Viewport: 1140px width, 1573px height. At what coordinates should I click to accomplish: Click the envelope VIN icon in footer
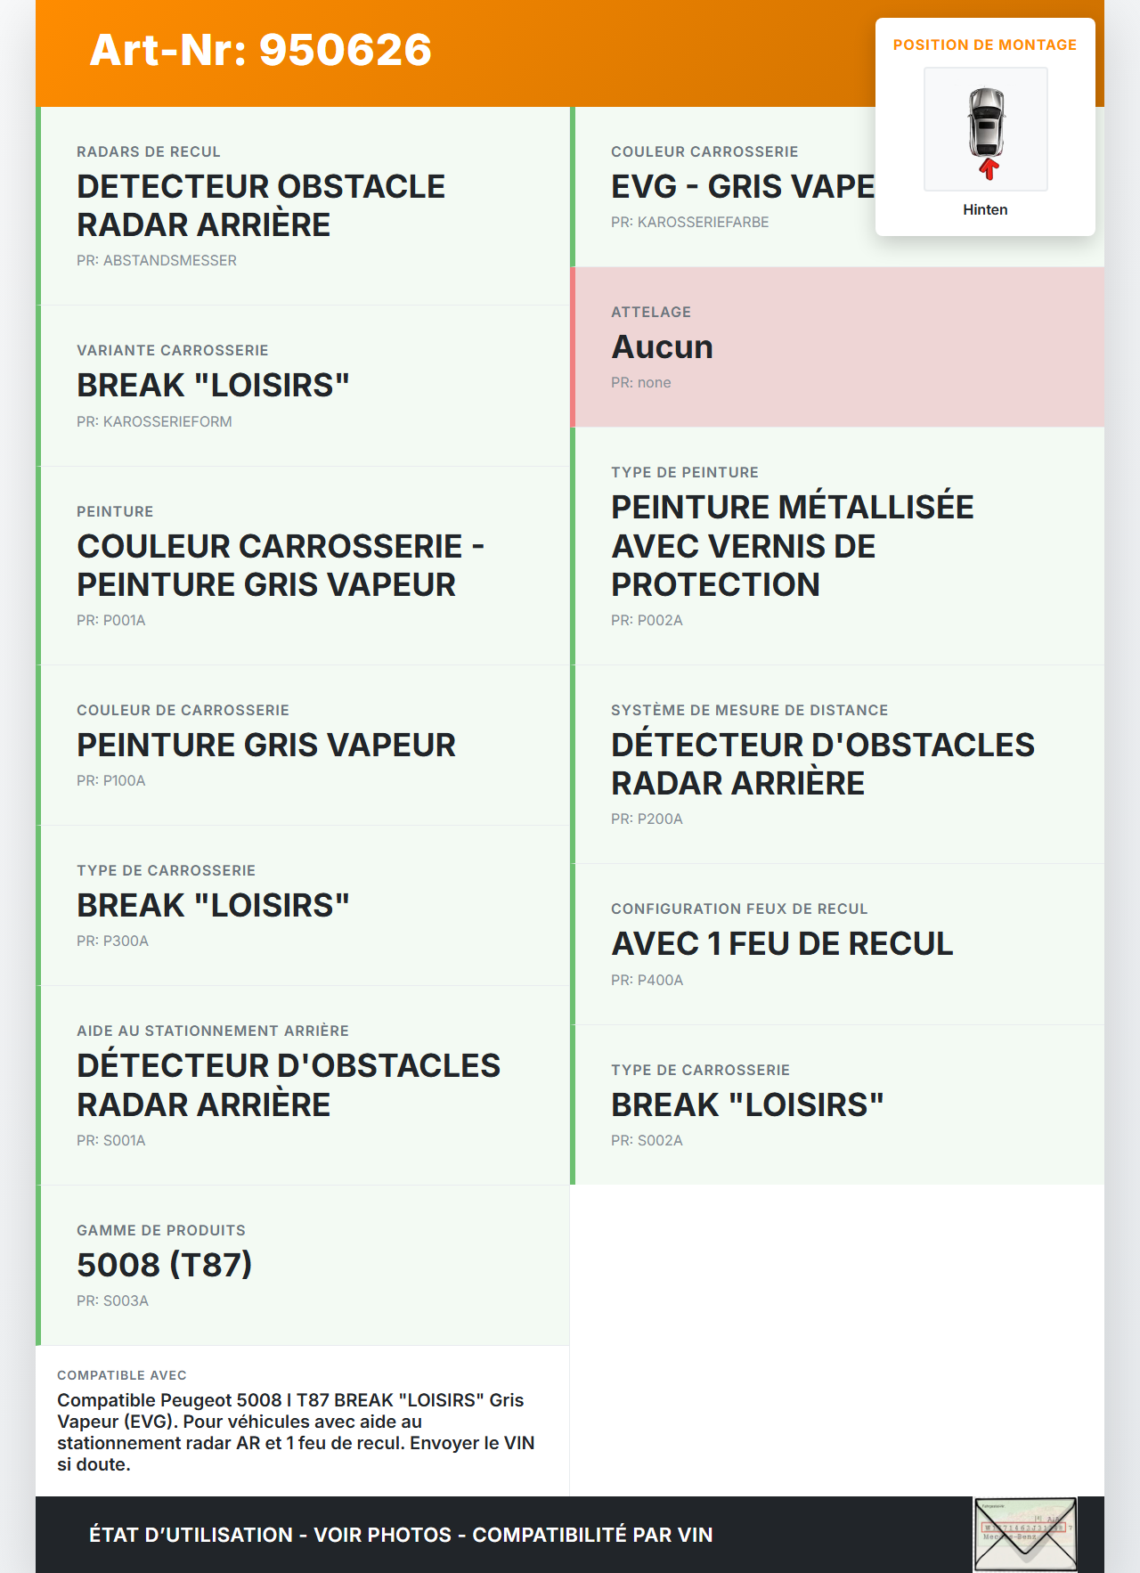point(1025,1534)
